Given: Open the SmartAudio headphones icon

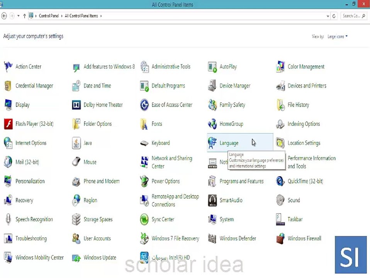Looking at the screenshot, I should [212, 200].
